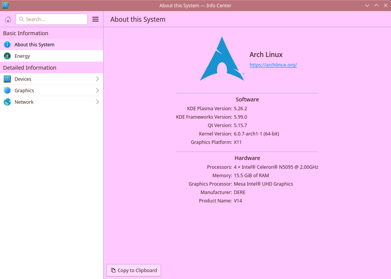Click the green lightning Energy icon
This screenshot has width=391, height=279.
point(7,56)
